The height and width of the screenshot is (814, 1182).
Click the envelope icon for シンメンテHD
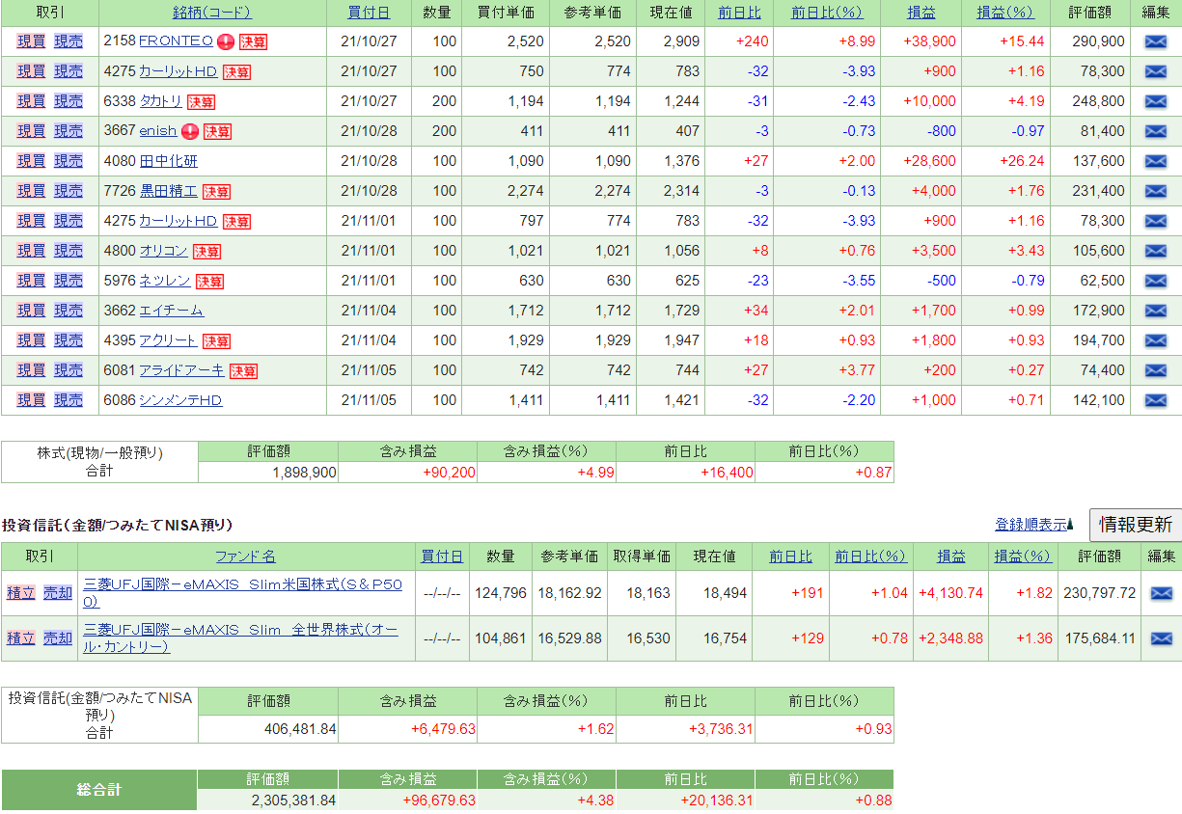[x=1155, y=400]
